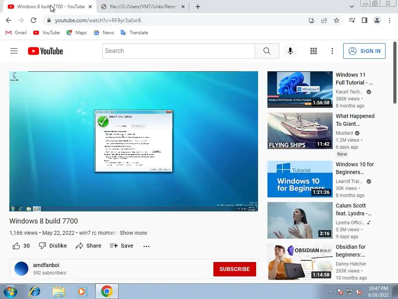Click Kaceli Tech channel name
Image resolution: width=398 pixels, height=299 pixels.
click(x=349, y=92)
